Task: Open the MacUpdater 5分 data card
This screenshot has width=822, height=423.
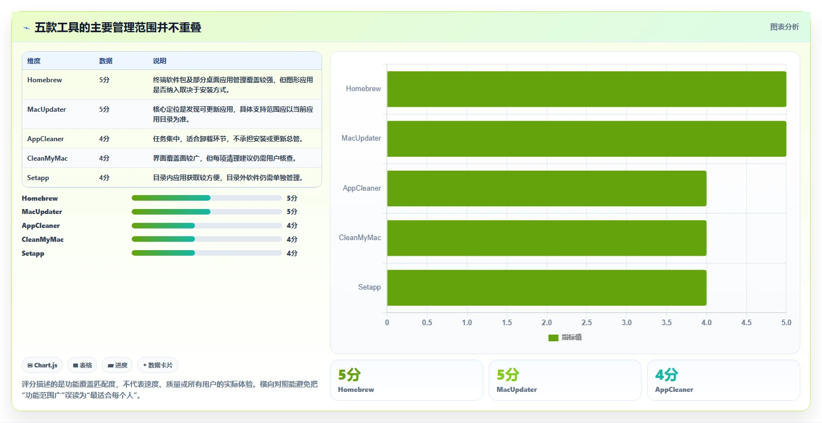Action: [x=565, y=380]
